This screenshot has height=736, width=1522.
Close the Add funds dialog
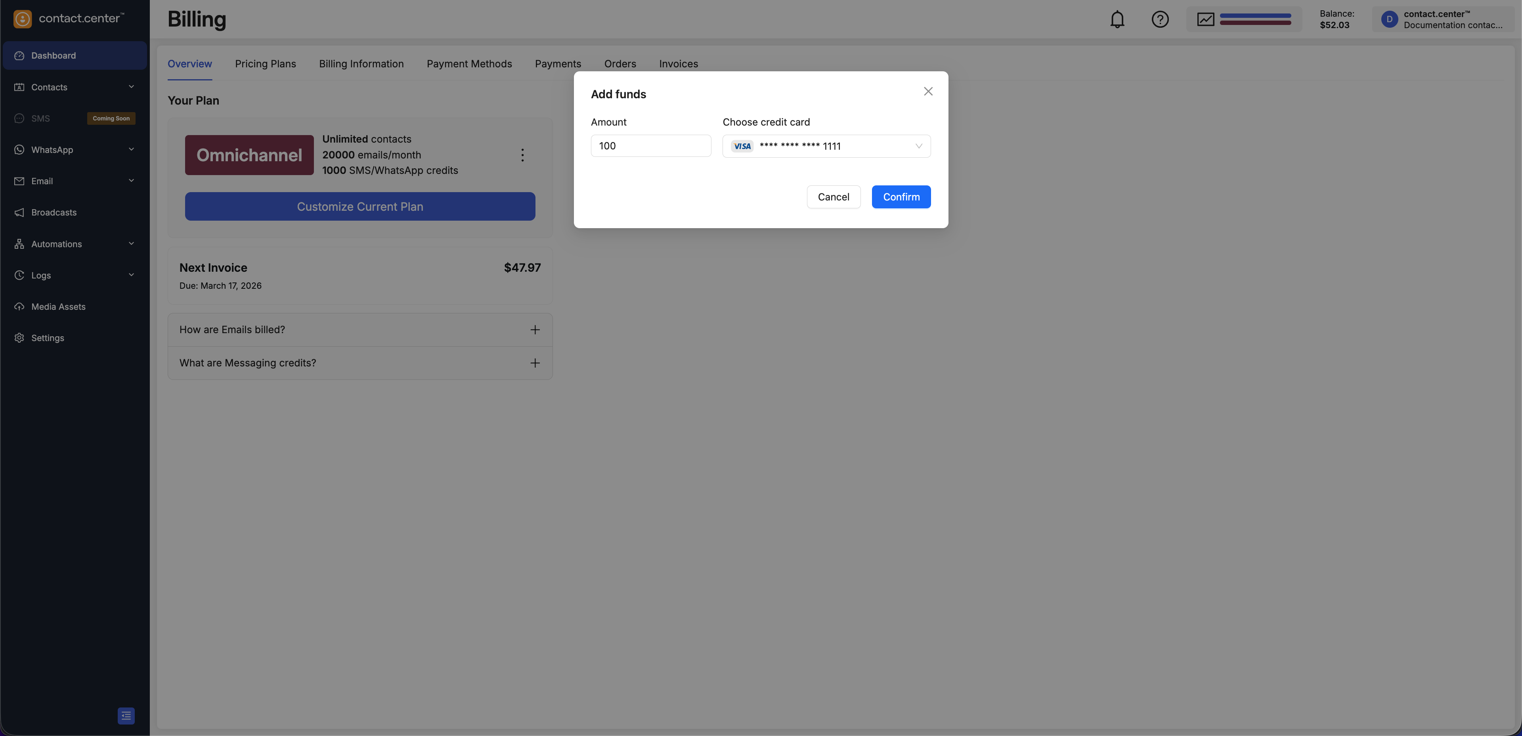click(x=927, y=92)
